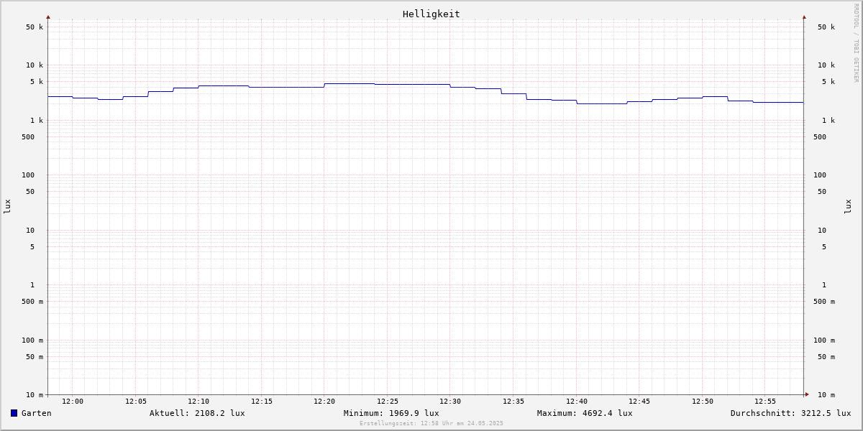Image resolution: width=863 pixels, height=431 pixels.
Task: Click the blue Garten legend color square
Action: pos(14,413)
